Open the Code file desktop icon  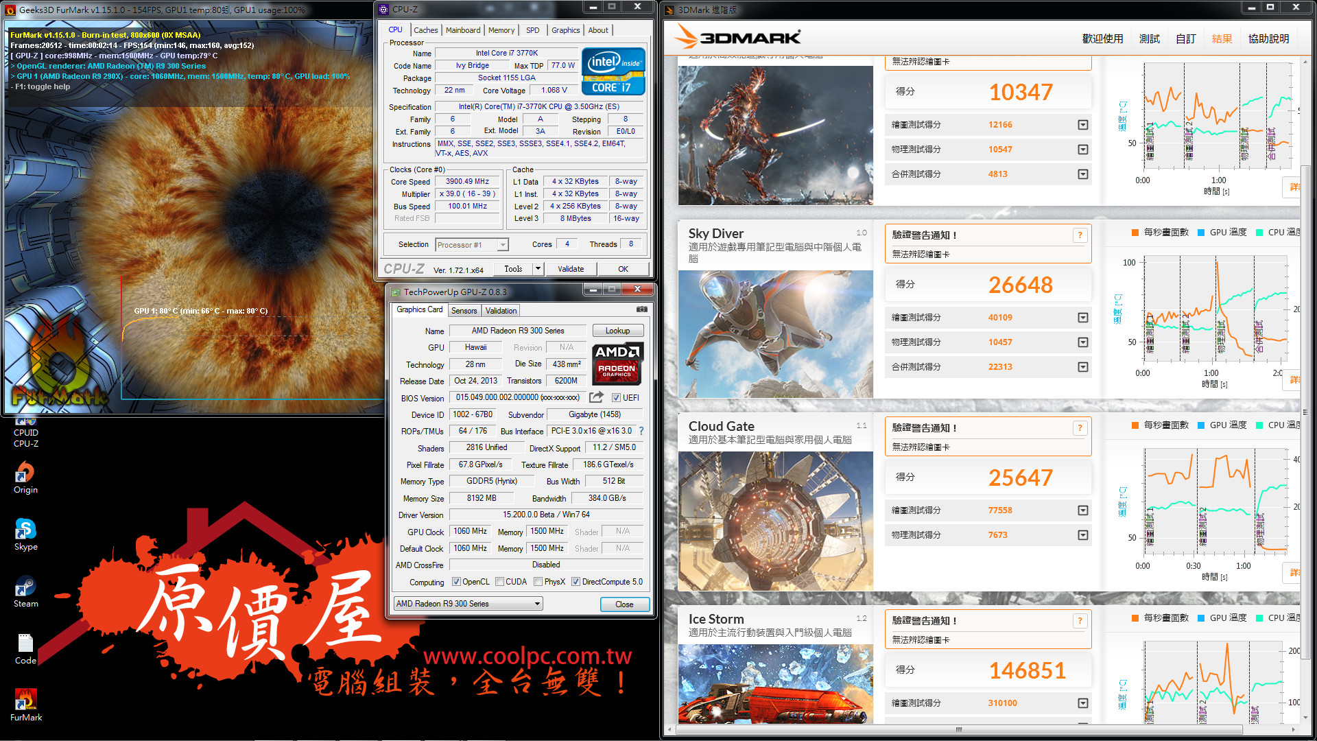click(25, 648)
